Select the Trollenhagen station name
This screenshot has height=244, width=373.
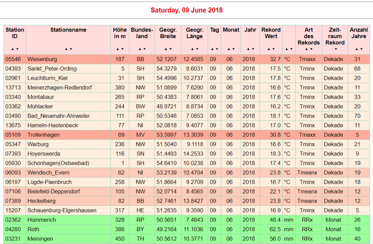(44, 135)
